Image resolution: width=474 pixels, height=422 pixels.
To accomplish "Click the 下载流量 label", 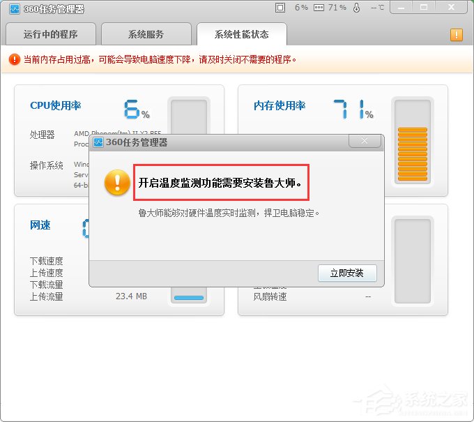I will coord(46,285).
